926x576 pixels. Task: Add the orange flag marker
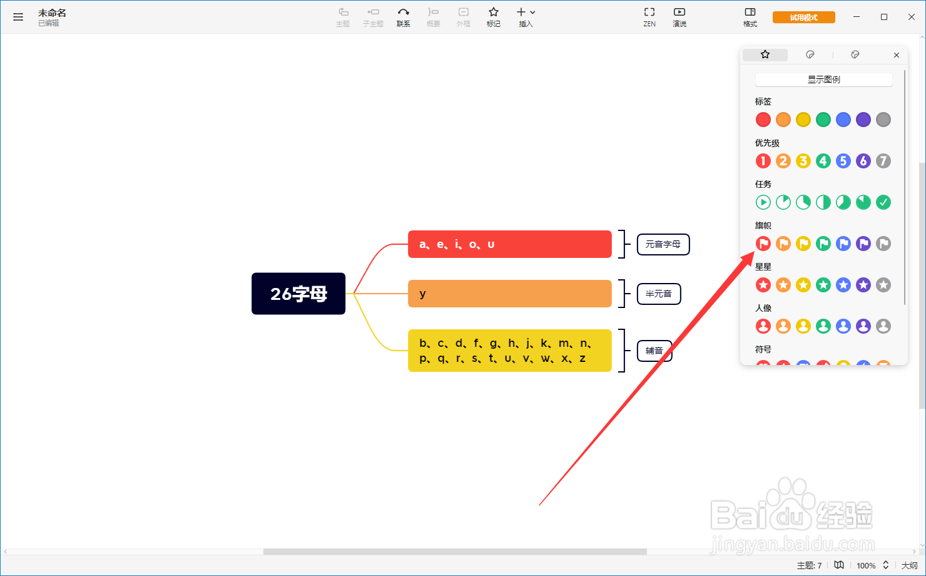point(783,244)
